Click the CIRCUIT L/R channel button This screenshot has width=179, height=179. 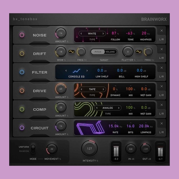click(161, 132)
